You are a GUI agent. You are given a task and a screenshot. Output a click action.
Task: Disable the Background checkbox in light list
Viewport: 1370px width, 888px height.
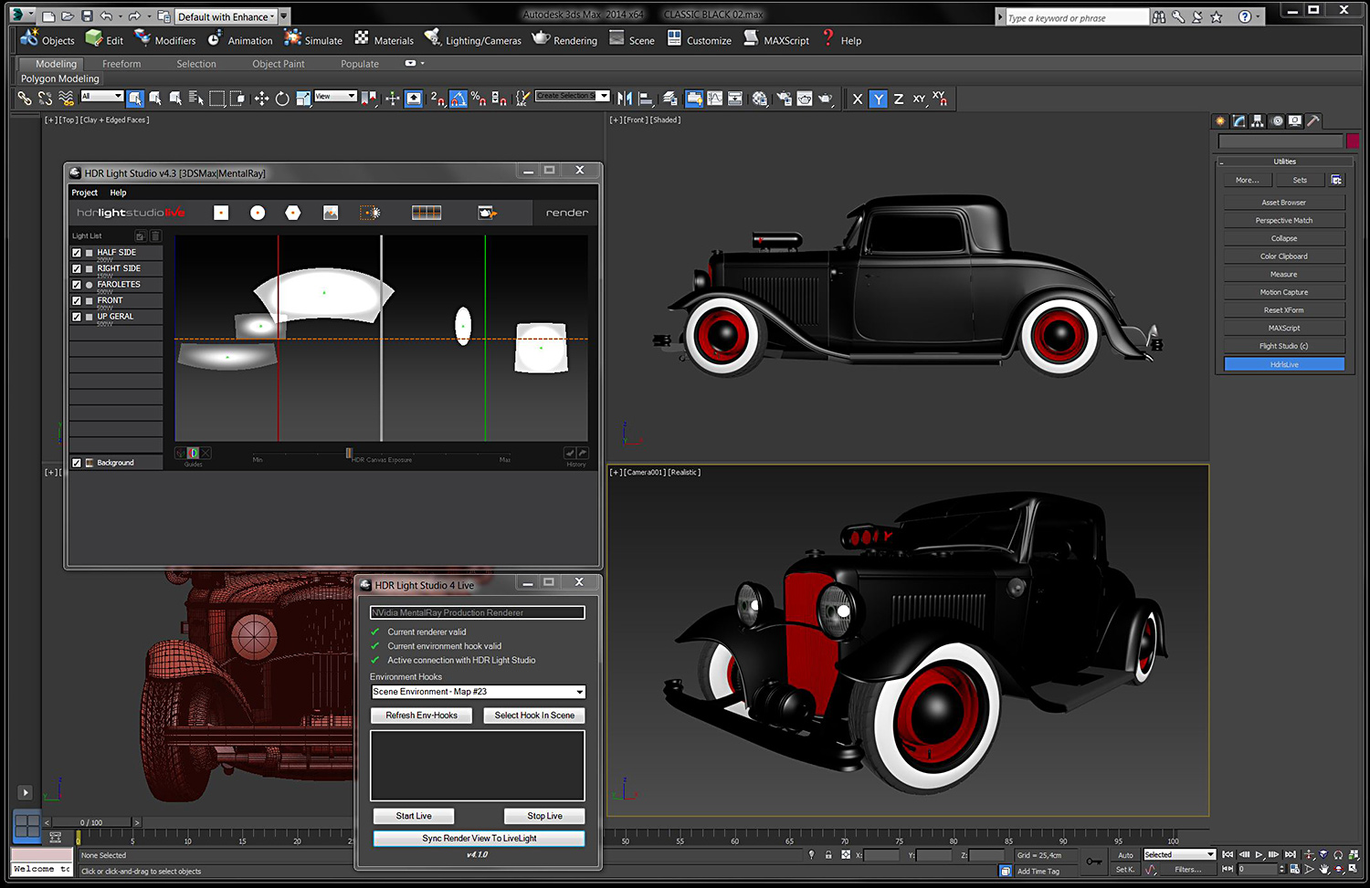tap(77, 463)
